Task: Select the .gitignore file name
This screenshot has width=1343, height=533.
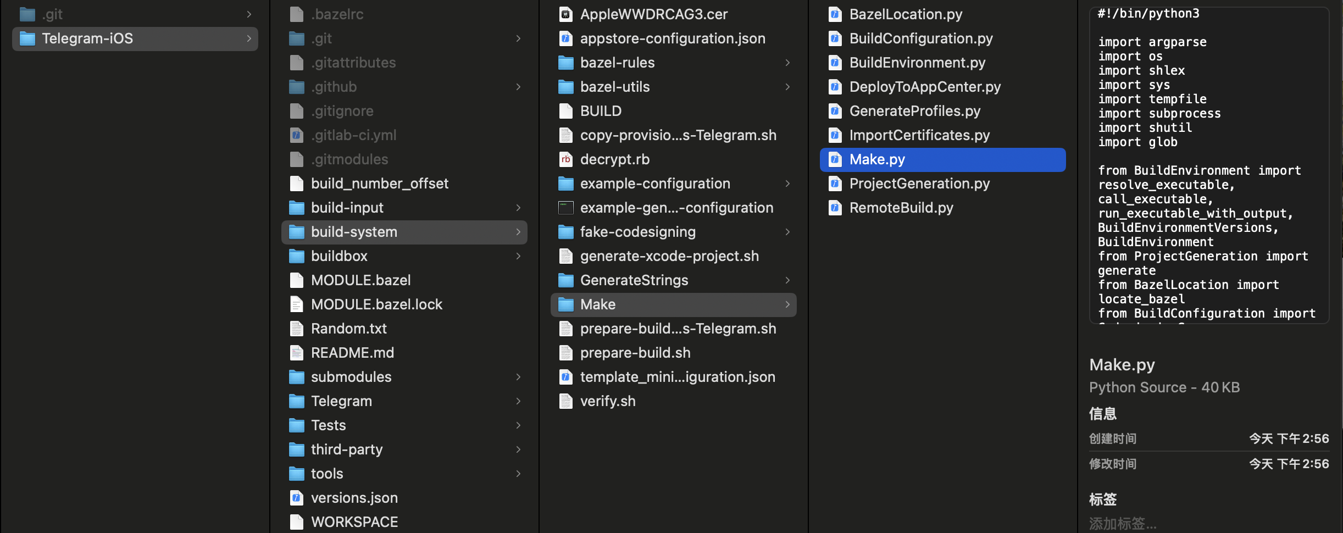Action: [342, 111]
